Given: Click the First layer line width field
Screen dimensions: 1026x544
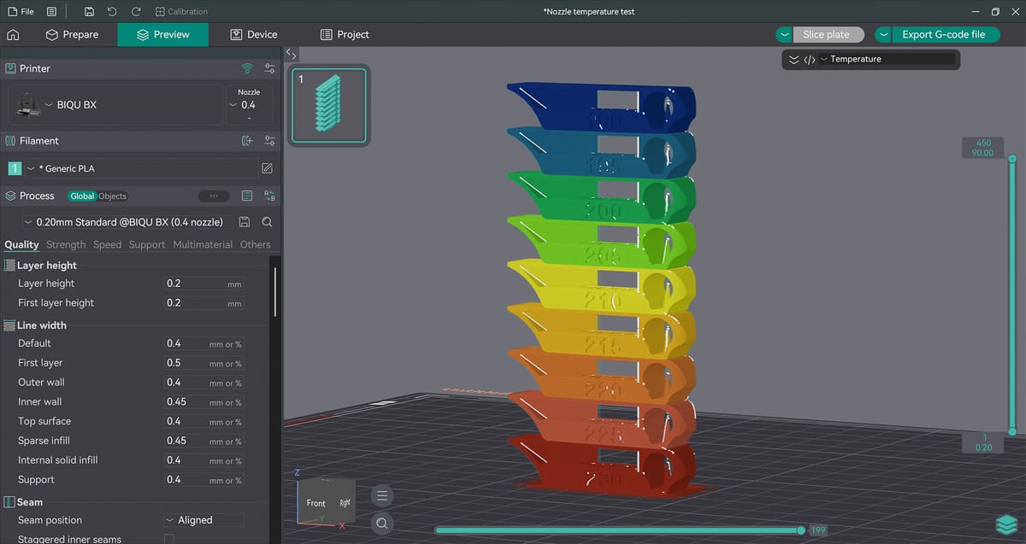Looking at the screenshot, I should tap(203, 363).
